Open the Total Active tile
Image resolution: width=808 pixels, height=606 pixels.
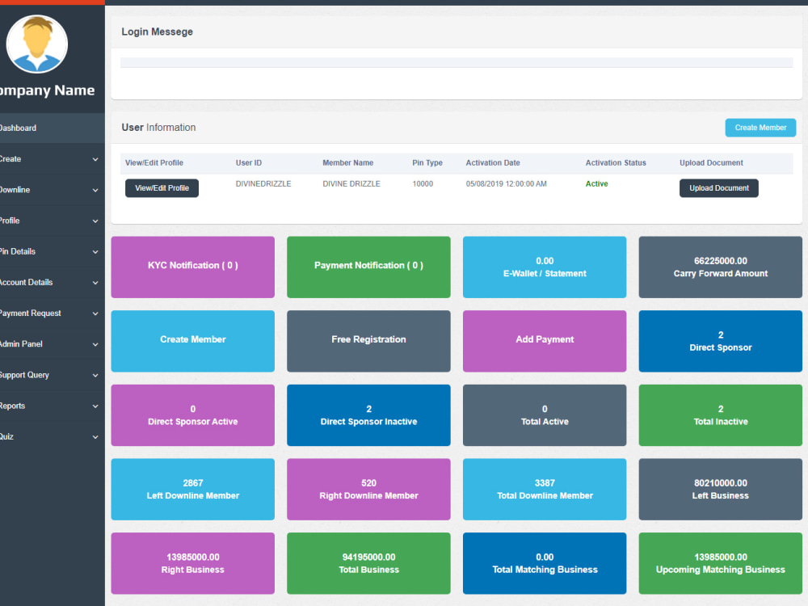click(545, 415)
